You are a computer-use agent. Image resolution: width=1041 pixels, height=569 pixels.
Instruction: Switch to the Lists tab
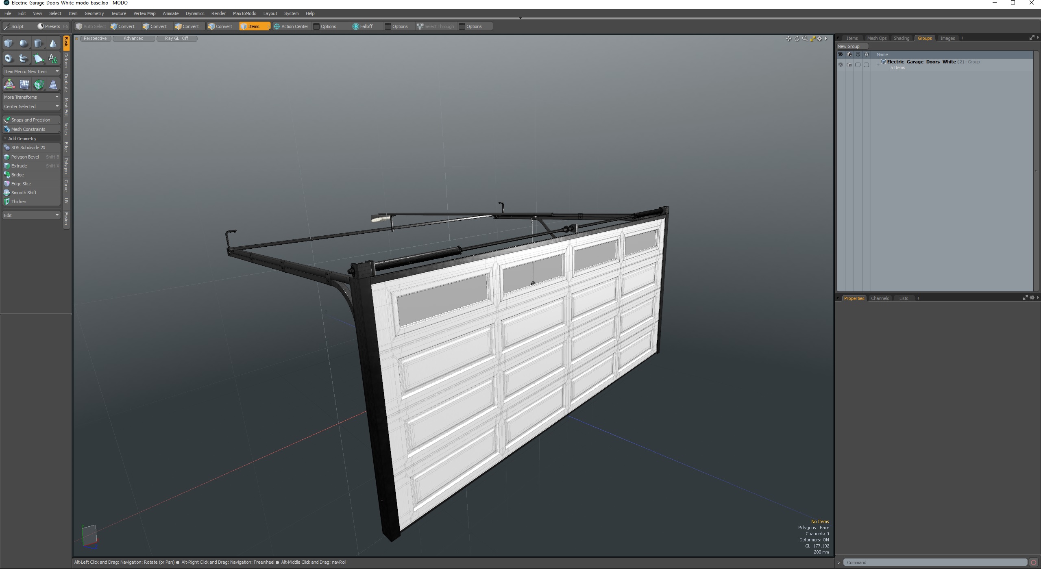904,298
